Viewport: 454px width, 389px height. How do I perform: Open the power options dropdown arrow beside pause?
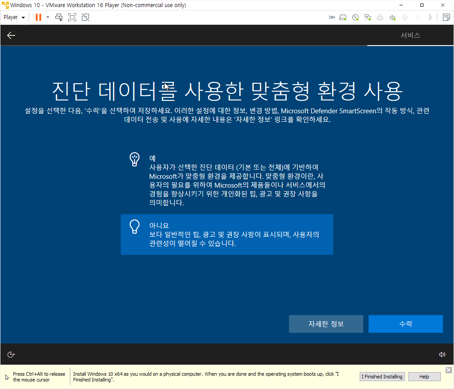tap(48, 17)
